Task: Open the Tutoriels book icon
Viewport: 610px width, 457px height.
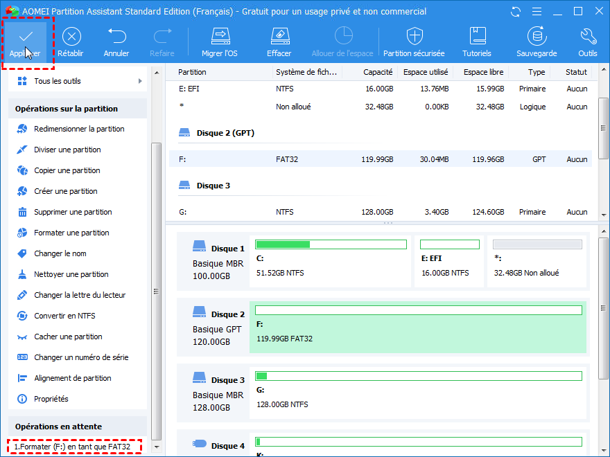Action: [x=477, y=37]
